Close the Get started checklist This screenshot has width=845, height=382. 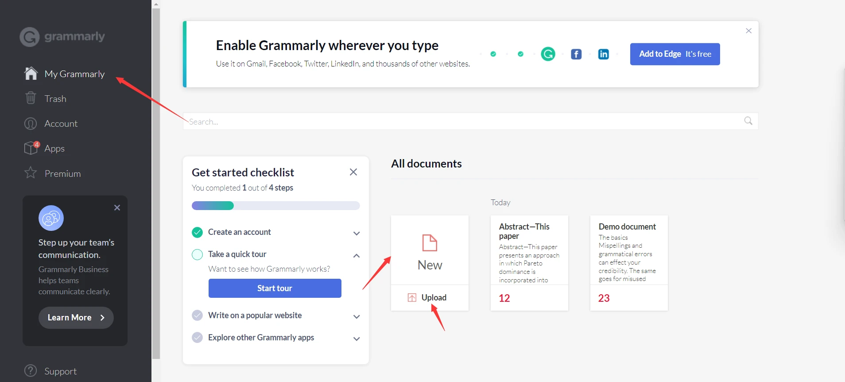[x=353, y=172]
